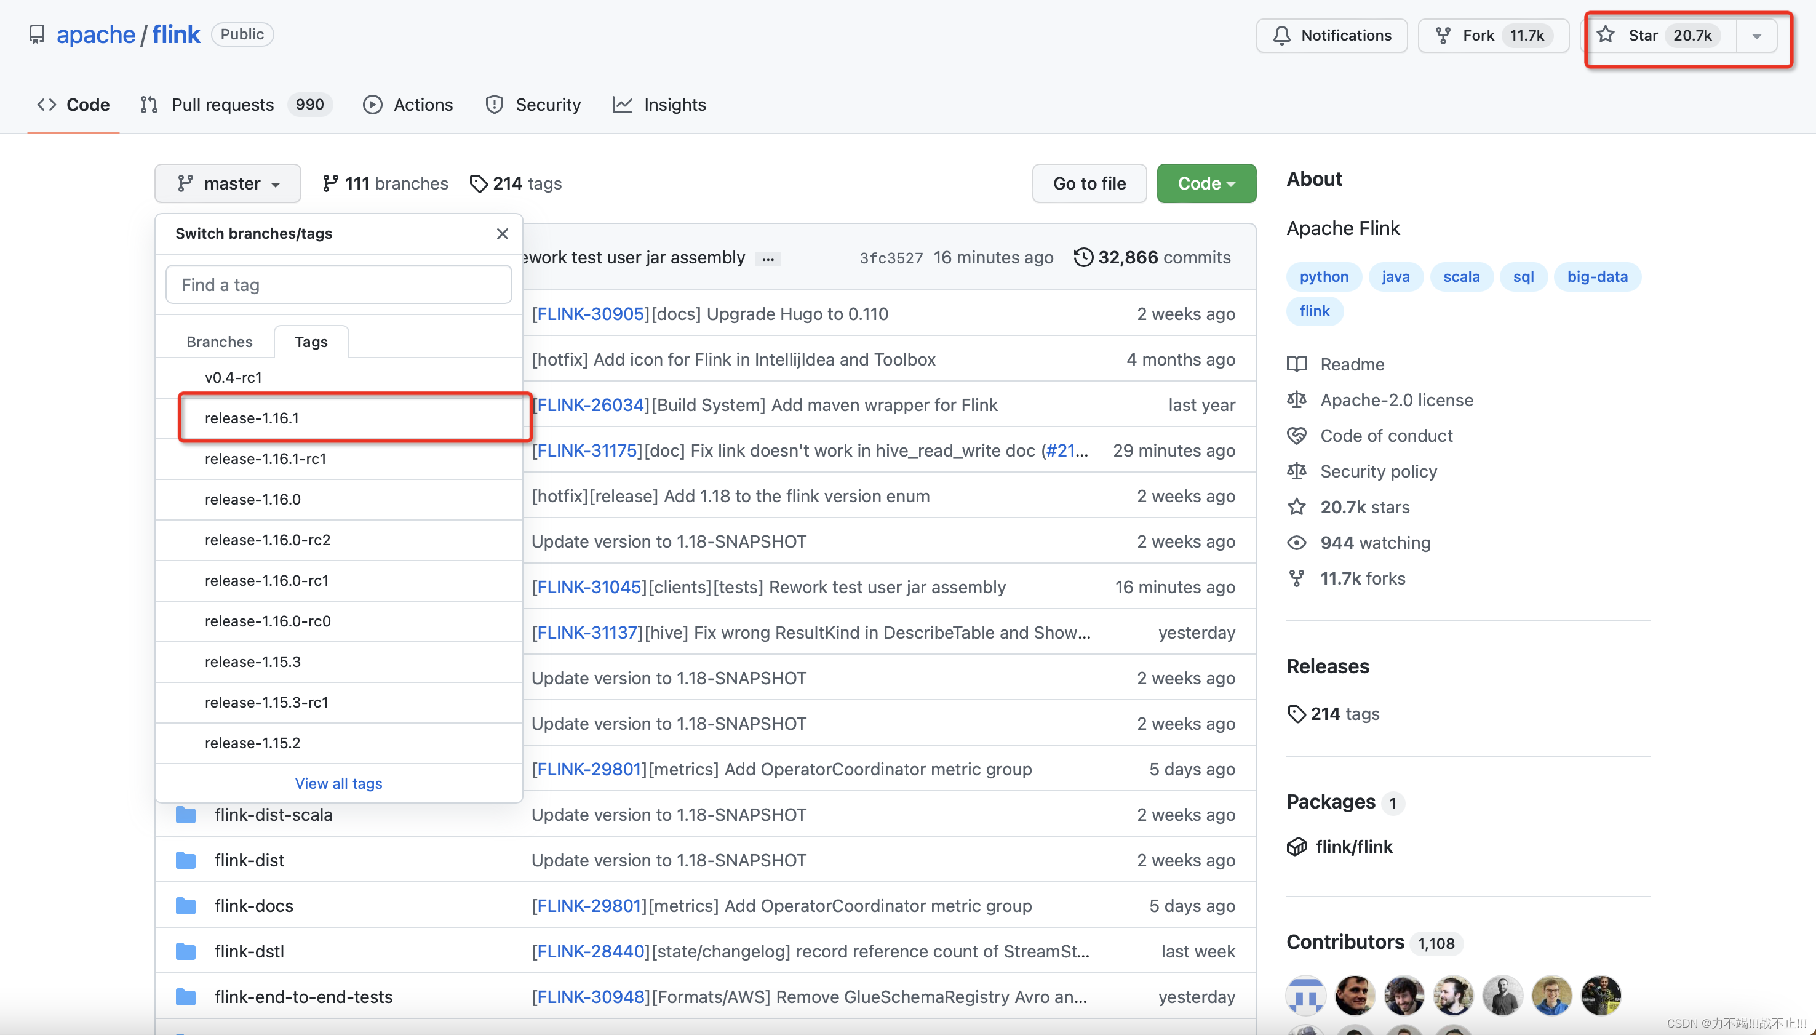Close the Switch branches/tags popup
This screenshot has width=1816, height=1035.
tap(503, 233)
